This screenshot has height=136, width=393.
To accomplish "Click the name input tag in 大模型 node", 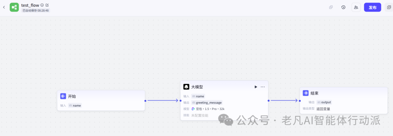I will point(198,96).
